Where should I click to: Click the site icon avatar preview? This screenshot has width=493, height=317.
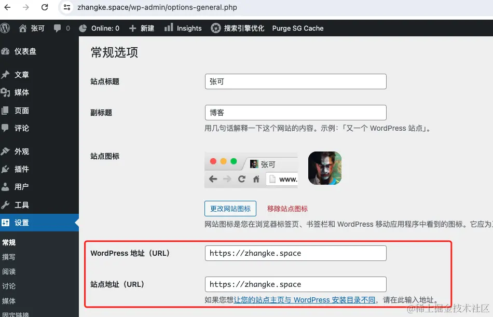(x=325, y=168)
